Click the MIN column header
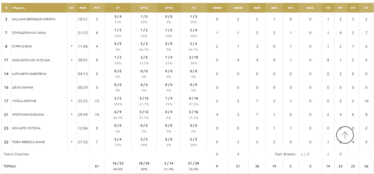The width and height of the screenshot is (374, 174). coord(83,8)
